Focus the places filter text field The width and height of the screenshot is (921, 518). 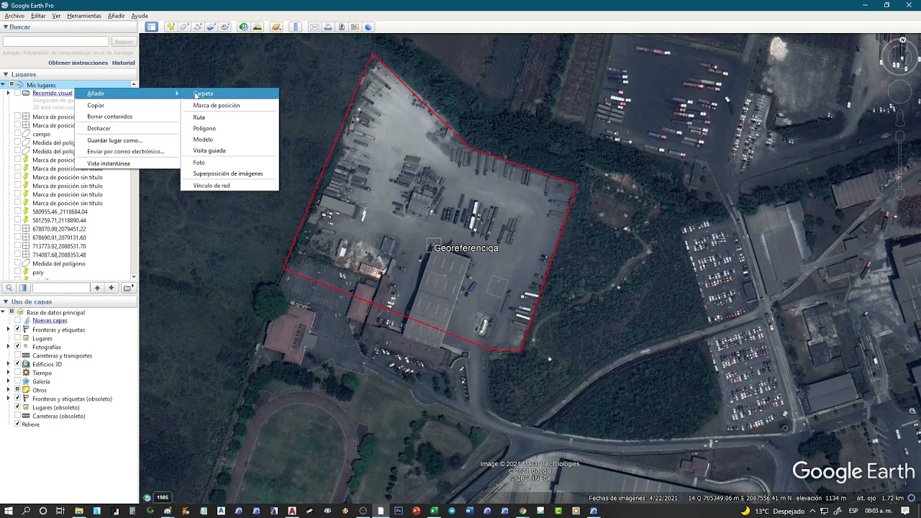click(x=60, y=288)
